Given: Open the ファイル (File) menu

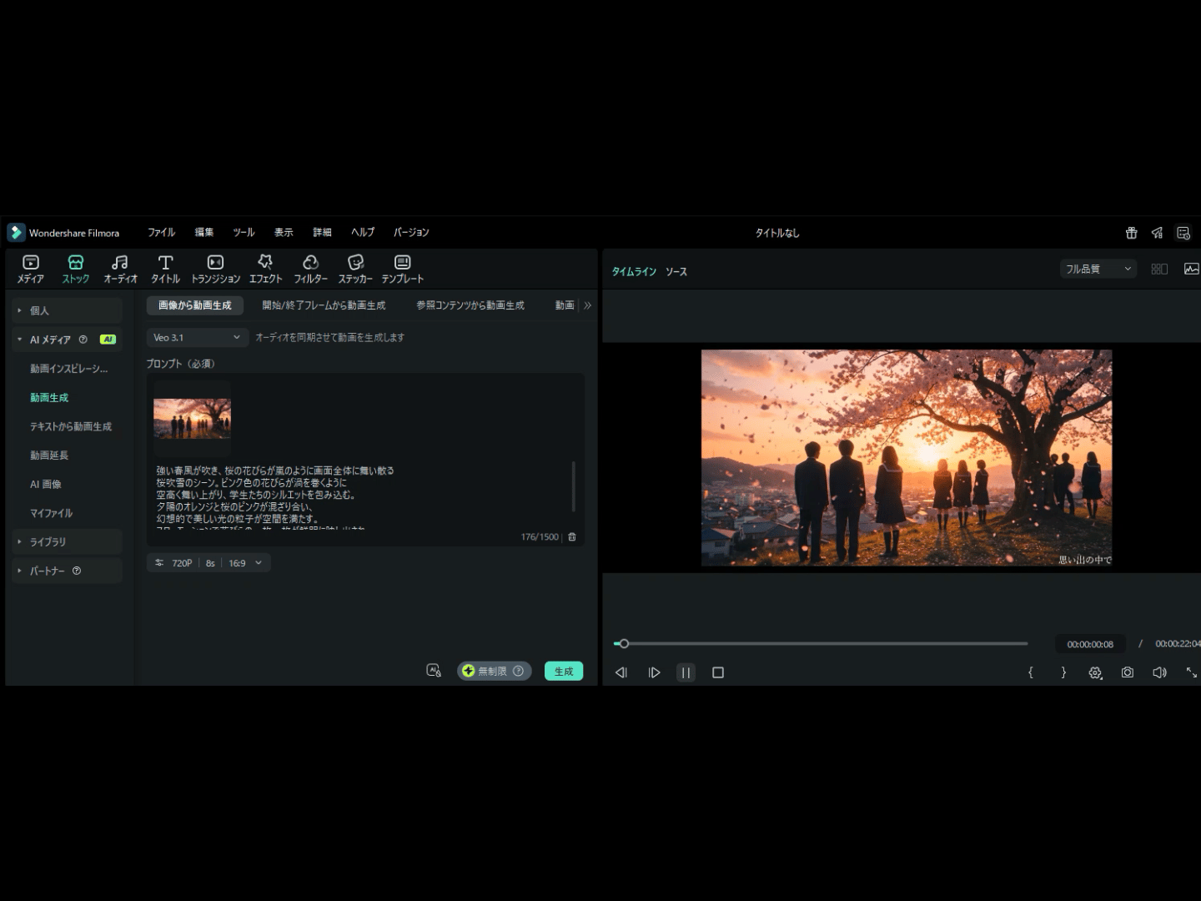Looking at the screenshot, I should click(x=161, y=233).
